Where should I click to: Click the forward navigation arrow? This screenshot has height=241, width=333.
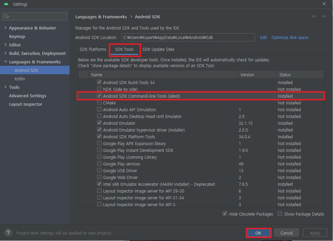[x=323, y=16]
